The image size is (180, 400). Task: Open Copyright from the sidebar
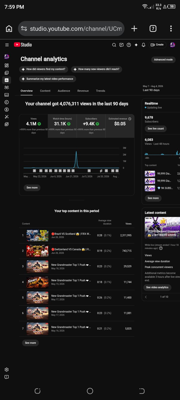click(7, 102)
